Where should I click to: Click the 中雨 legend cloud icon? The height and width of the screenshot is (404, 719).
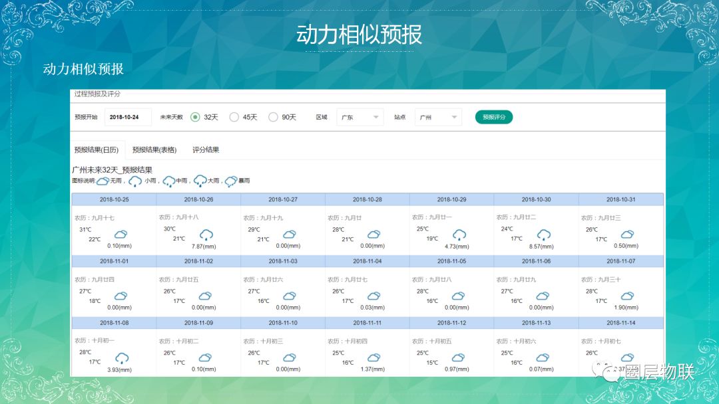pos(168,181)
